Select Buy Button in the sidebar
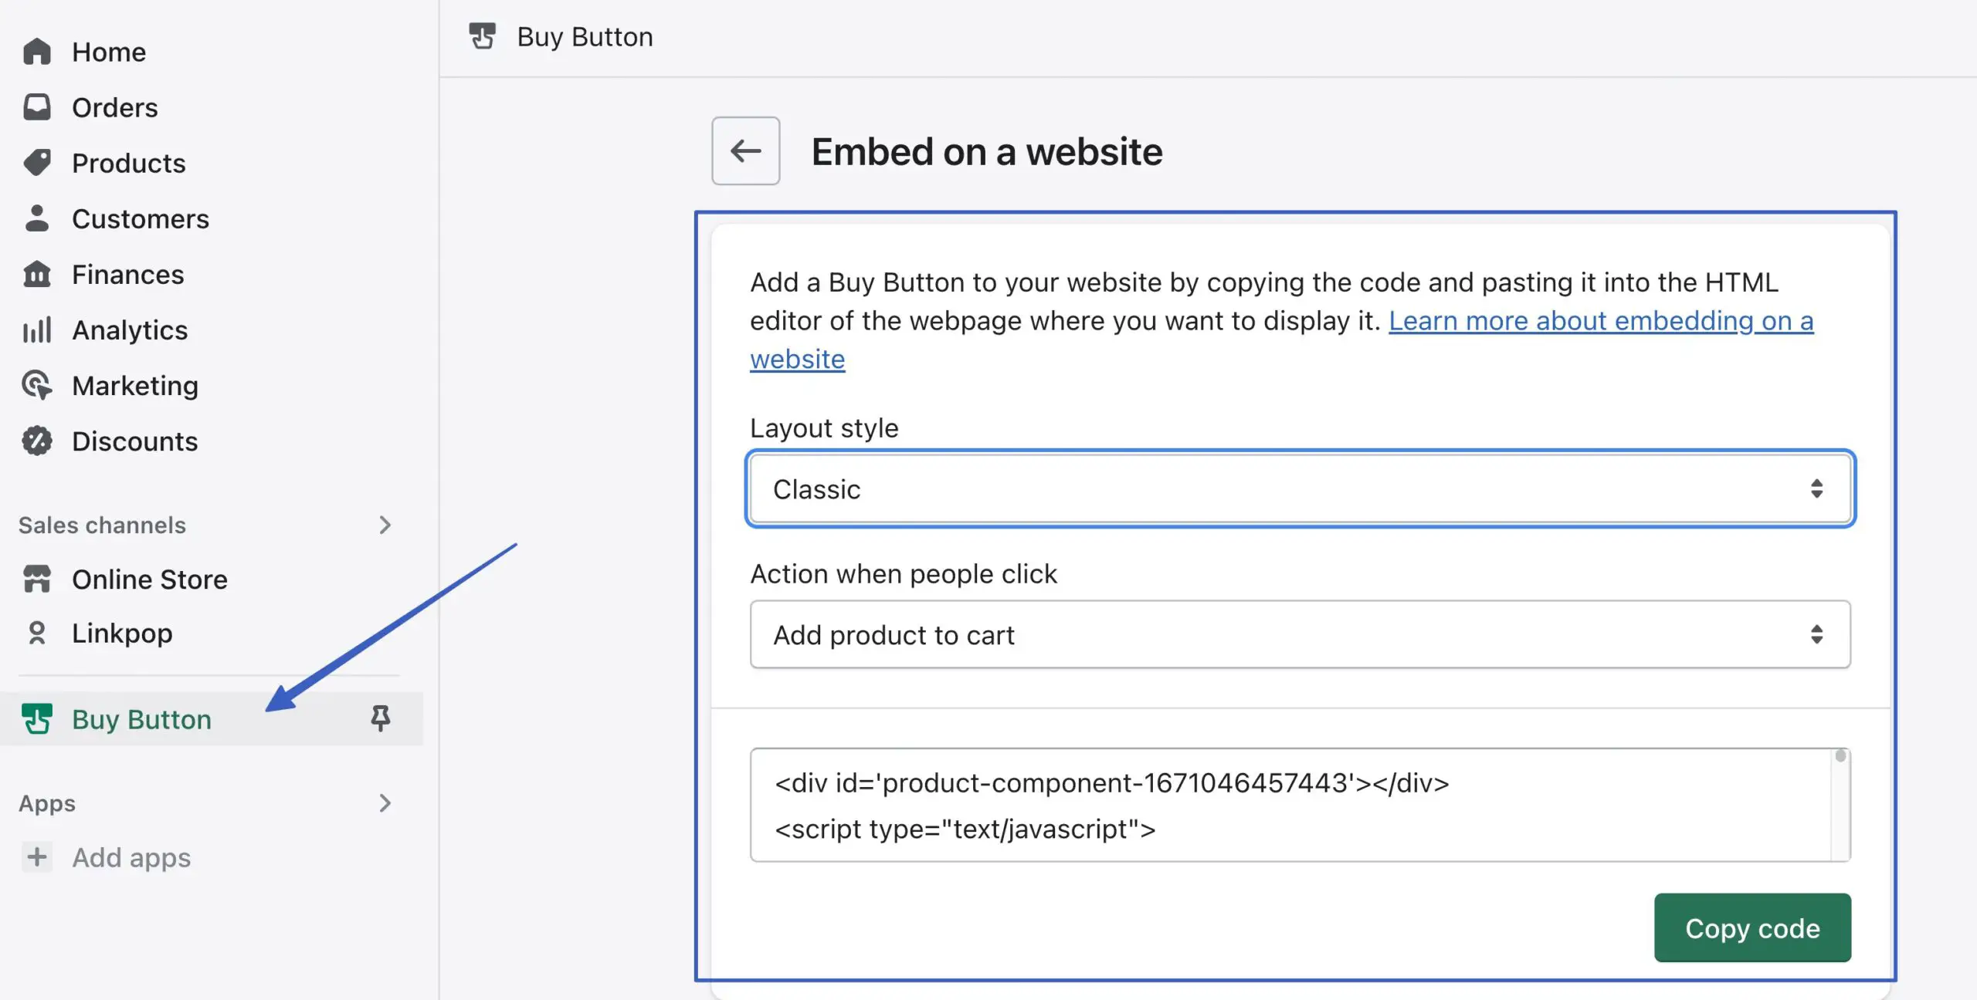Screen dimensions: 1977x1000 point(212,718)
